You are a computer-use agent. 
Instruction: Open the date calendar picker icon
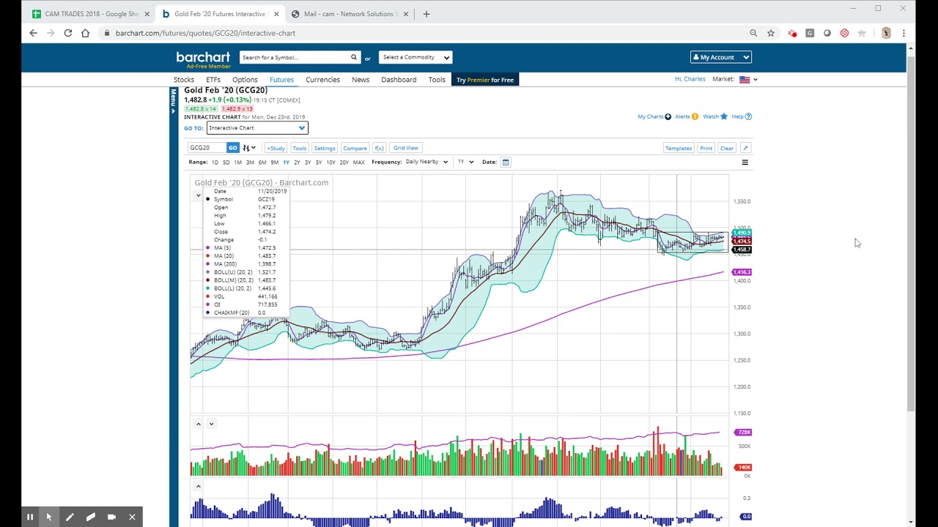pos(506,162)
